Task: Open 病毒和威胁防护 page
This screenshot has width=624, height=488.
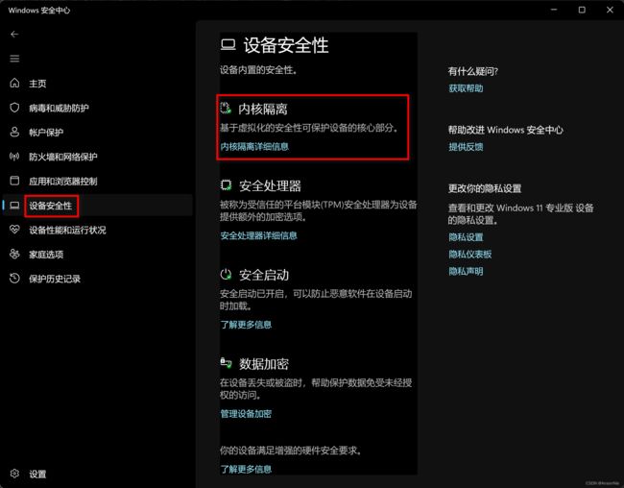Action: pos(59,108)
